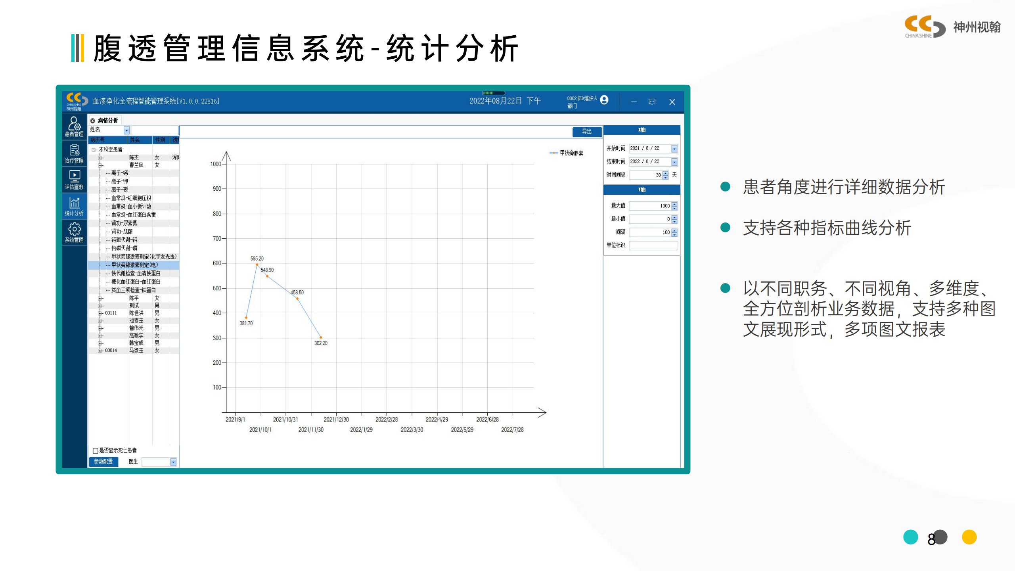Select 铁代谢检查-血清铁蛋白 indicator
The height and width of the screenshot is (571, 1015).
(136, 274)
